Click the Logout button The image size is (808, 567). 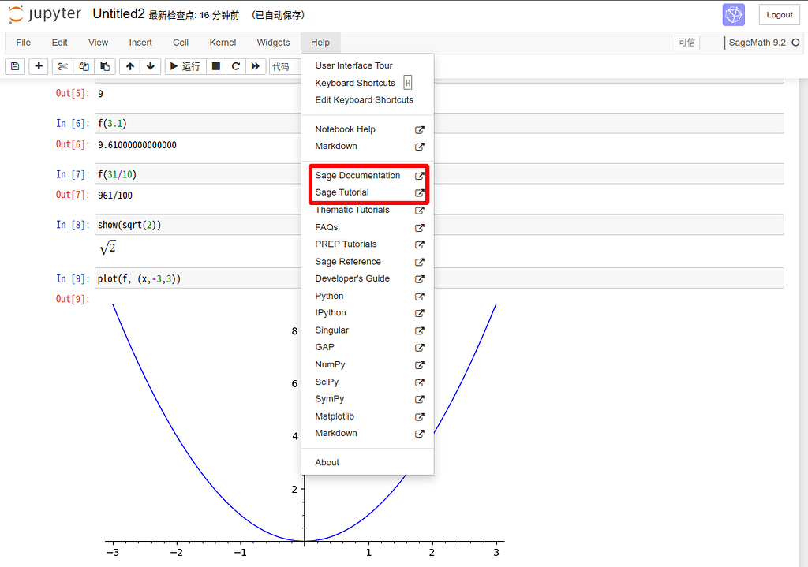coord(779,15)
